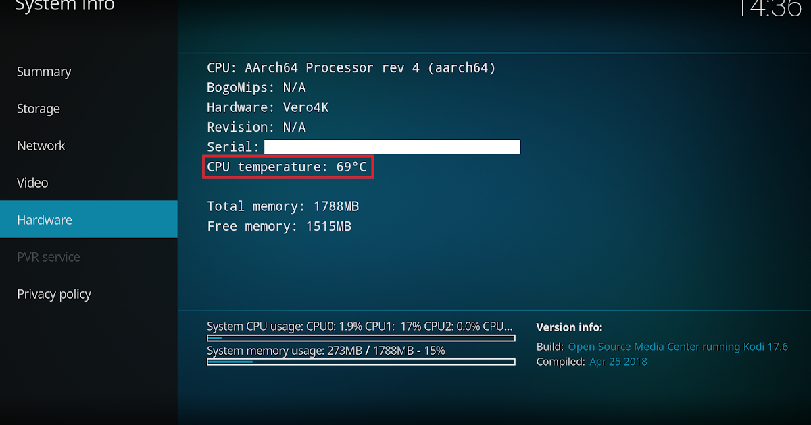811x425 pixels.
Task: View the Network information page
Action: (x=41, y=146)
